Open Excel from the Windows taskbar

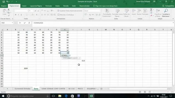pyautogui.click(x=91, y=96)
